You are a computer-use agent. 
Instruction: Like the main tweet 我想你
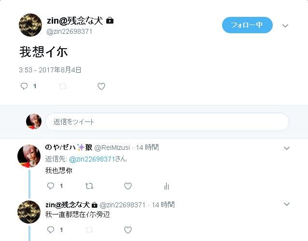101,86
